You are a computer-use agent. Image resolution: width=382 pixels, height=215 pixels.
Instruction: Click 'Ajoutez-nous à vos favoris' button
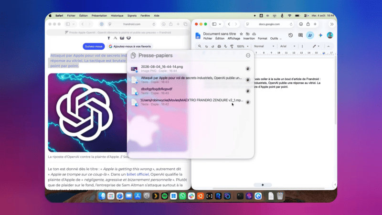pos(130,46)
